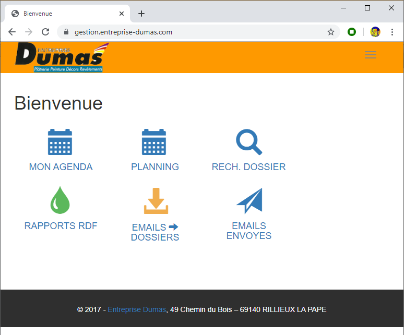Click the address bar URL field

[x=198, y=32]
